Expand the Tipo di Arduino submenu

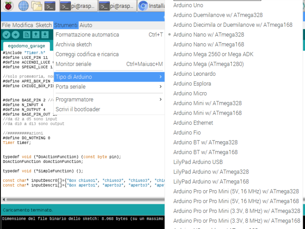coord(109,77)
